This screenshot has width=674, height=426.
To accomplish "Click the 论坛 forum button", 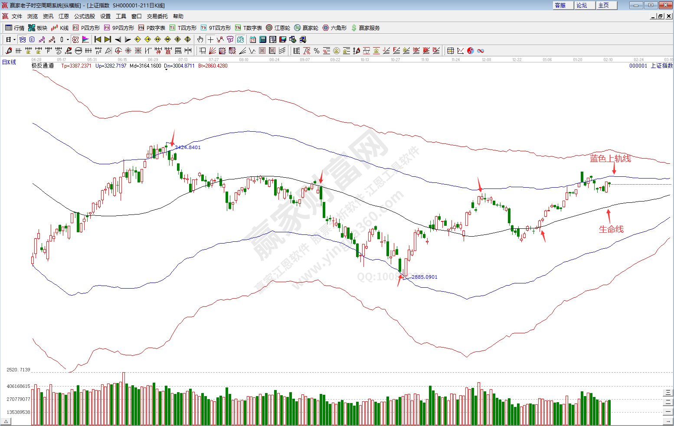I will 582,5.
